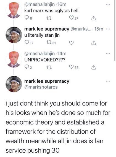This screenshot has width=116, height=157.
Task: Open the @markshotaros handle link
Action: tap(41, 87)
